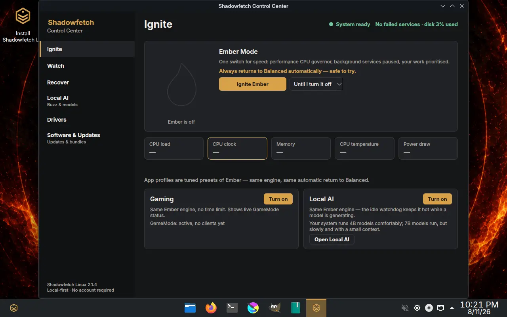Click the GameMode: active, no clients yet text
The image size is (507, 317).
coord(187,223)
